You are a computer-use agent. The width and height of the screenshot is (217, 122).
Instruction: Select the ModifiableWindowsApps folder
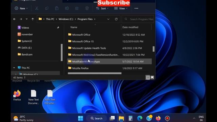109,61
